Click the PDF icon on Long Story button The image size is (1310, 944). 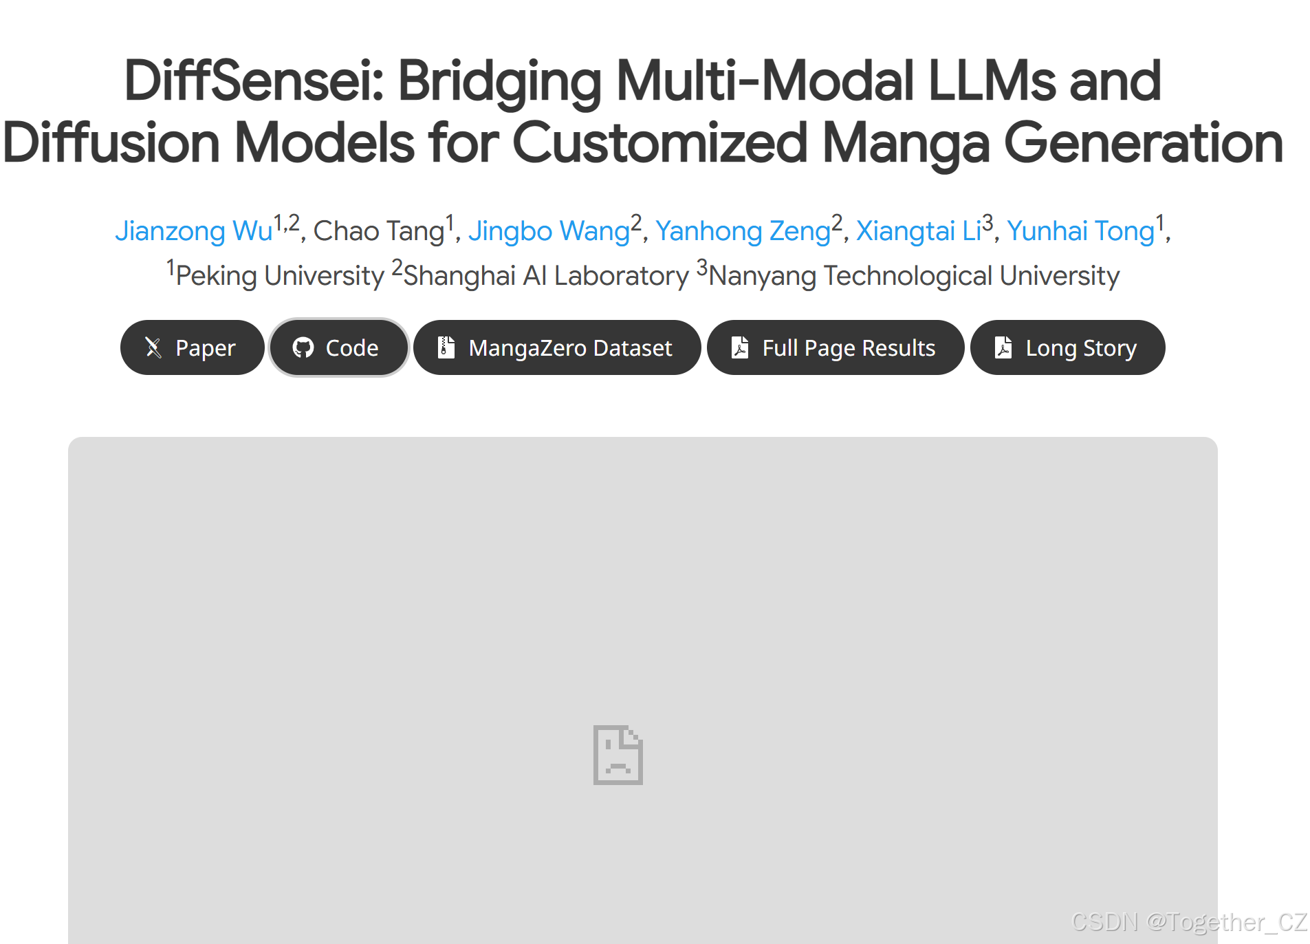point(1004,347)
